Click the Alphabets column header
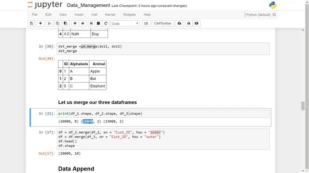This screenshot has width=309, height=173. (x=79, y=64)
